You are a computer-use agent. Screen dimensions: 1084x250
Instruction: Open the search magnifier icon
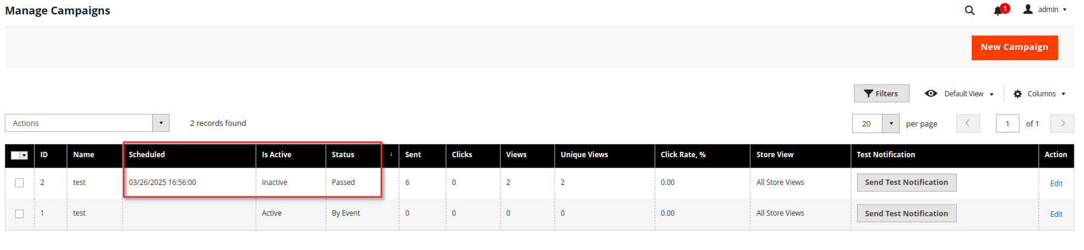click(x=969, y=10)
